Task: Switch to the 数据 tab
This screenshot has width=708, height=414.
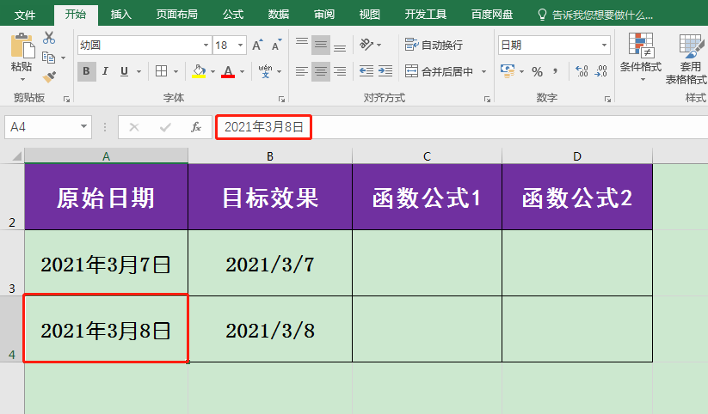Action: 279,15
